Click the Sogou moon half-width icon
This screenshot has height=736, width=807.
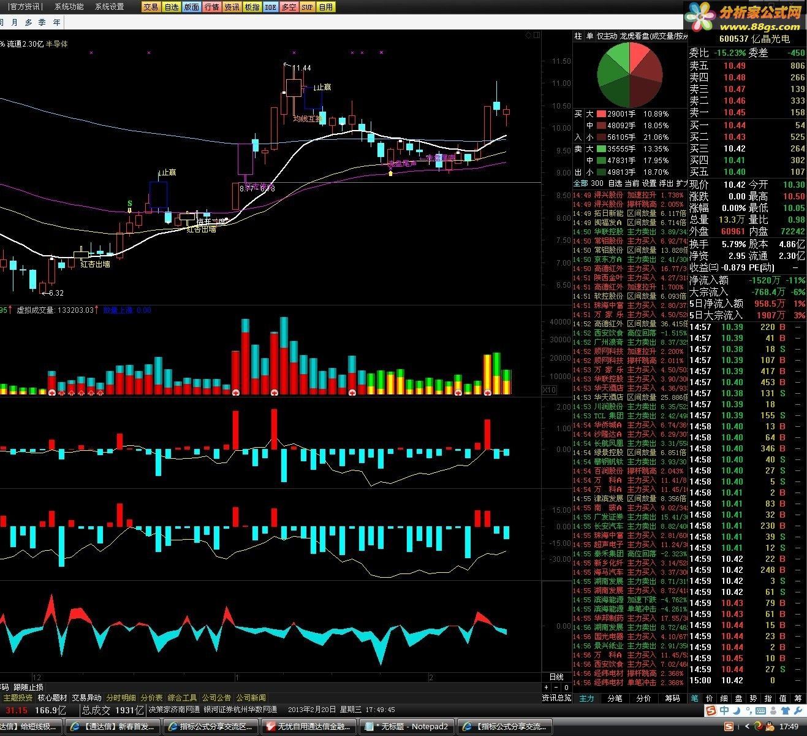pyautogui.click(x=737, y=711)
